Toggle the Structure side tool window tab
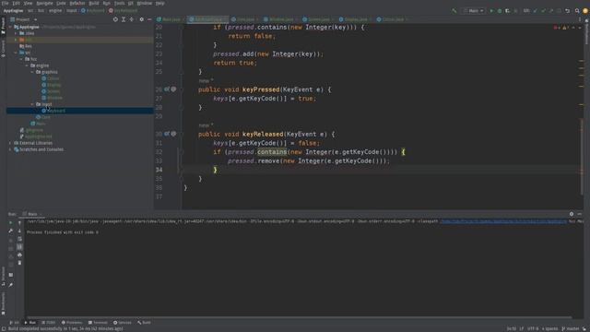This screenshot has height=332, width=590. point(3,277)
